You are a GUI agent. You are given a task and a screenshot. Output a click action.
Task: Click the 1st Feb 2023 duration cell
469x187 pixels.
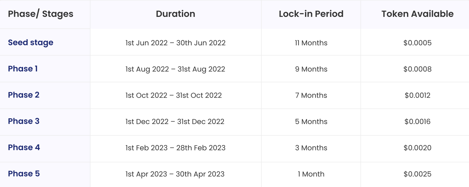[x=175, y=148]
